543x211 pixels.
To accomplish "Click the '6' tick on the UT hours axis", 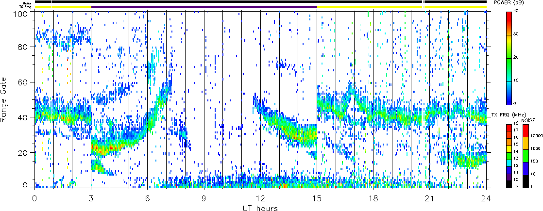I will pos(148,198).
